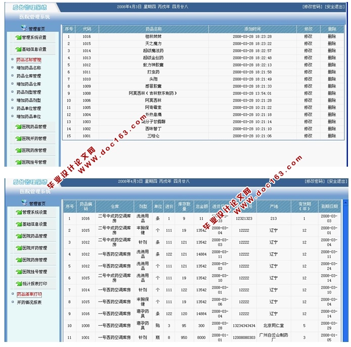Go to the 增加药品仓库 page
Screen dimensions: 351x347
tap(29, 84)
